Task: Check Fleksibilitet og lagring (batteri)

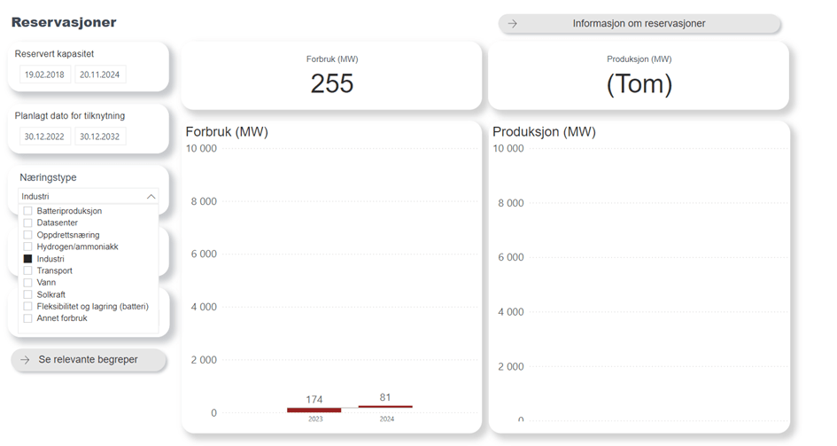Action: coord(28,307)
